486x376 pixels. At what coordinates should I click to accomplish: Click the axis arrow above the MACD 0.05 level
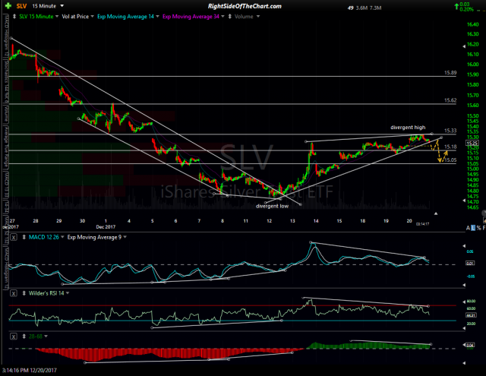464,246
